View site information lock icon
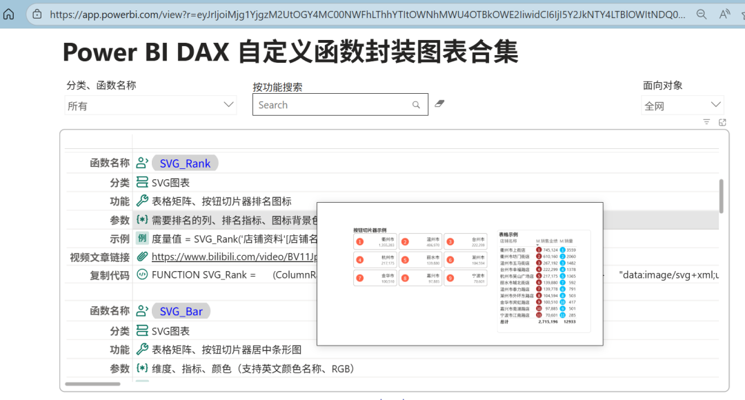The width and height of the screenshot is (745, 400). click(37, 14)
